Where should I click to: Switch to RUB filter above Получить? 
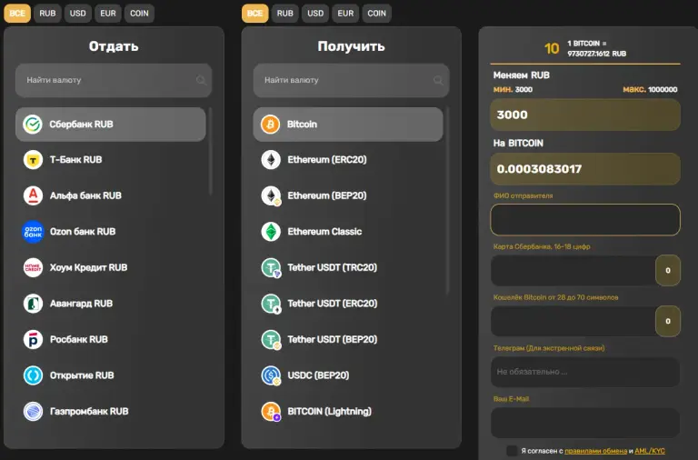pos(285,14)
